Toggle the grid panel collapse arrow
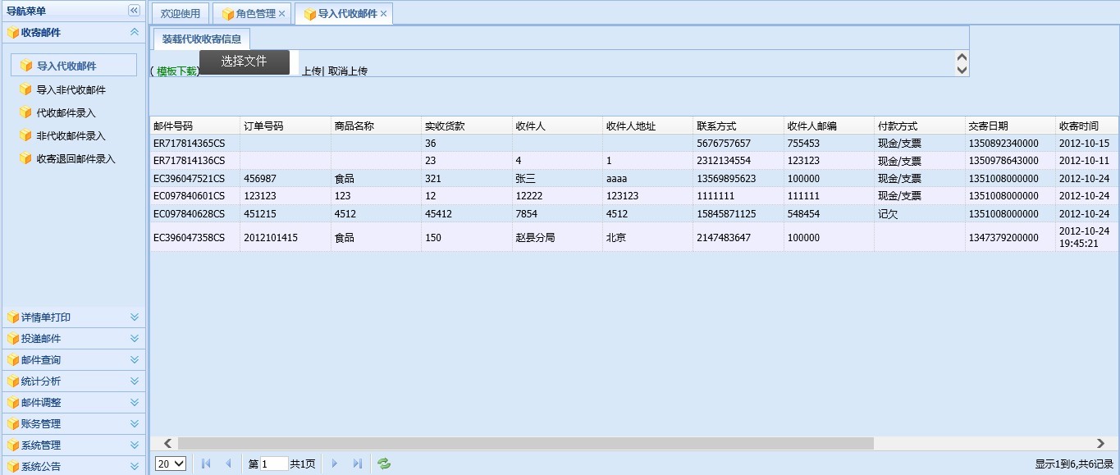This screenshot has width=1120, height=475. click(x=960, y=62)
